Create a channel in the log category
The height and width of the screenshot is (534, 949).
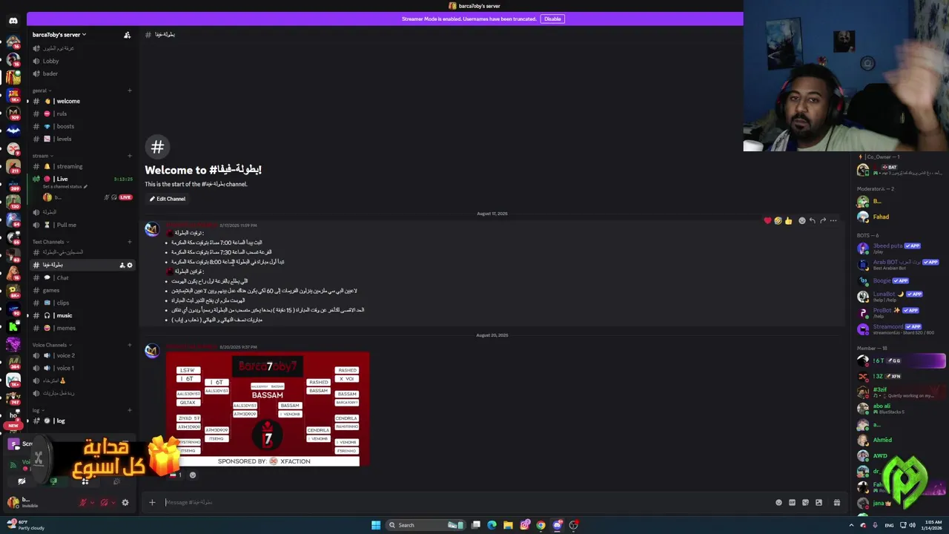tap(130, 410)
